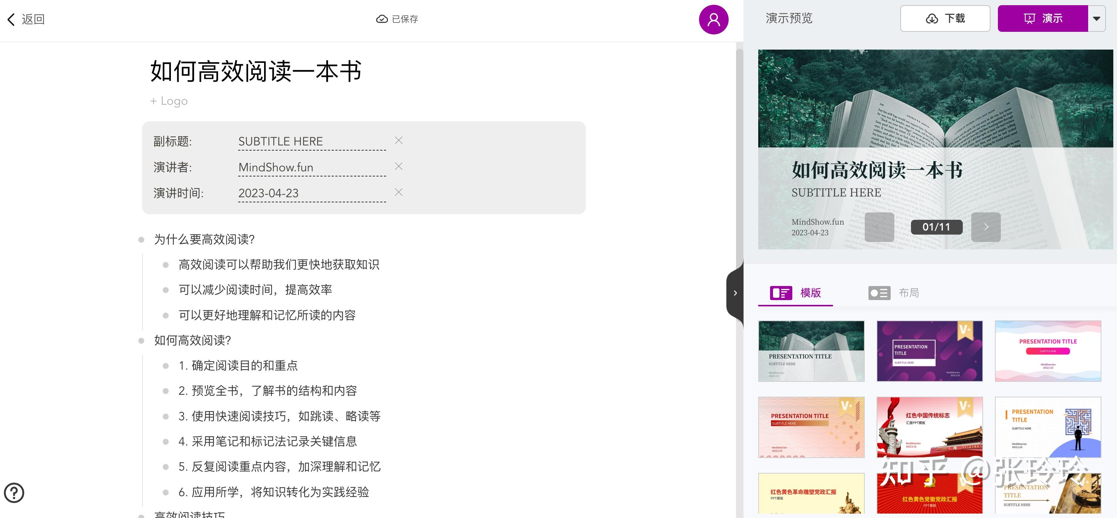This screenshot has height=518, width=1117.
Task: Click the 下载 download button
Action: click(x=945, y=18)
